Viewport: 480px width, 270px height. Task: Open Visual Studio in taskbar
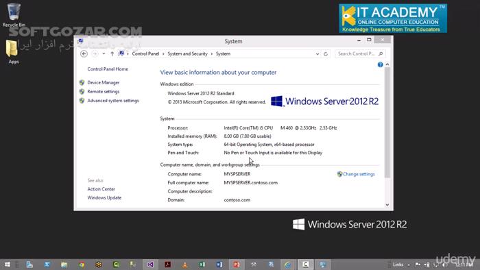coord(150,265)
